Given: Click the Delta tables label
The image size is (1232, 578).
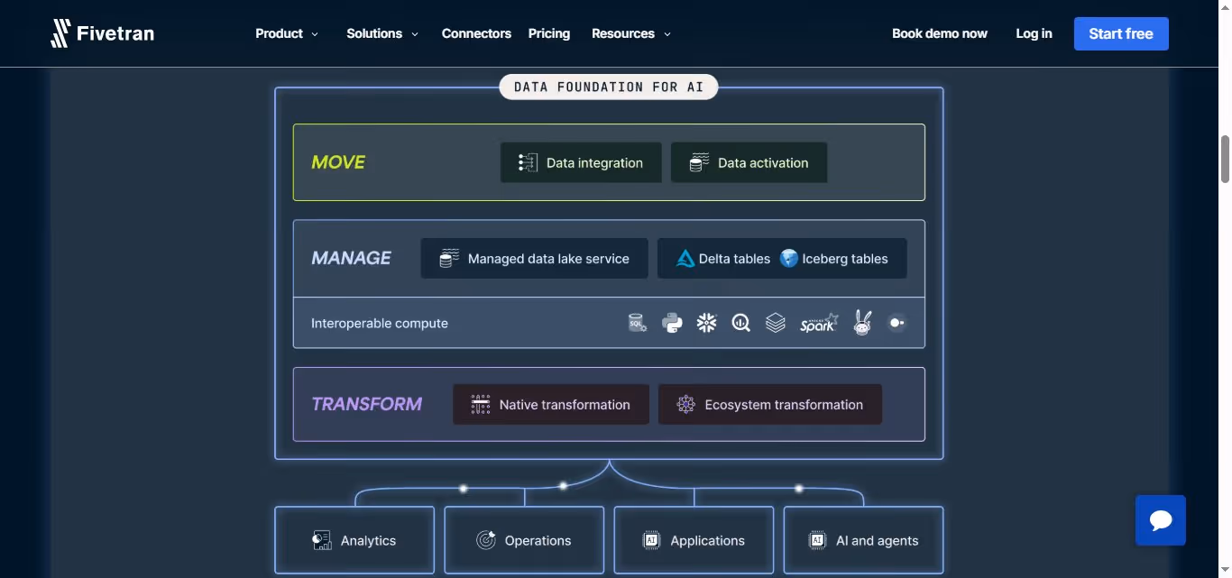Looking at the screenshot, I should click(734, 259).
